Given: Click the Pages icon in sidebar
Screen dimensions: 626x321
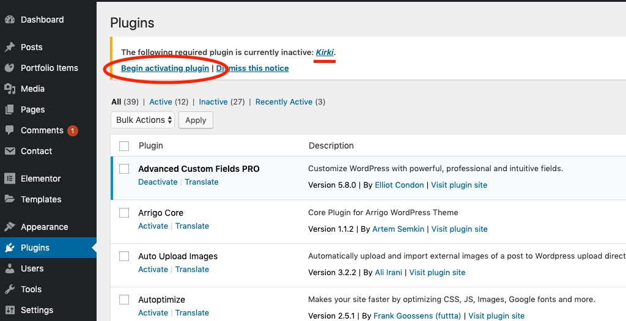Looking at the screenshot, I should click(10, 109).
